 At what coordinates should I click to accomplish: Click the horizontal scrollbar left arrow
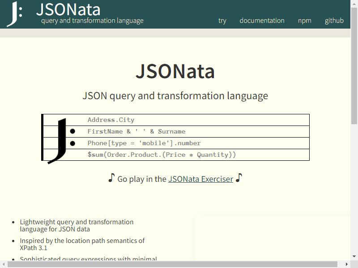[4, 264]
